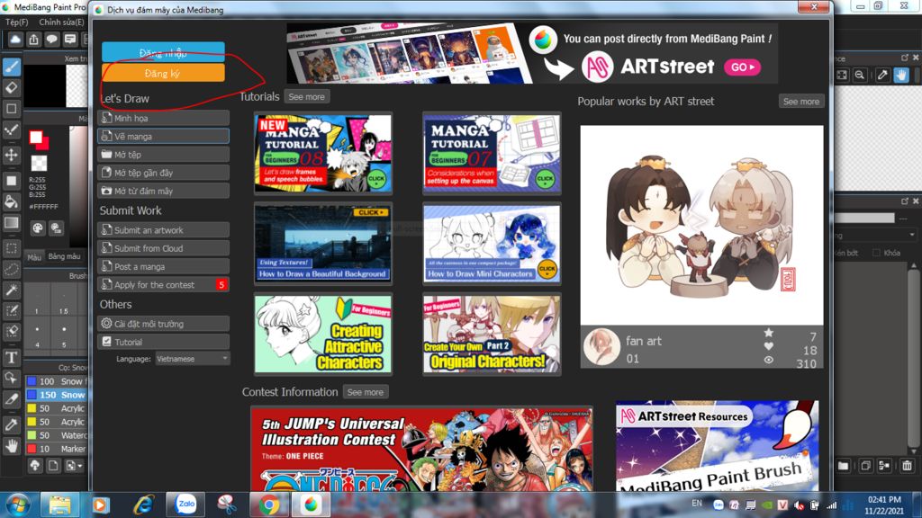Click the speech bubble icon in top toolbar
Viewport: 922px width, 518px height.
click(x=51, y=40)
